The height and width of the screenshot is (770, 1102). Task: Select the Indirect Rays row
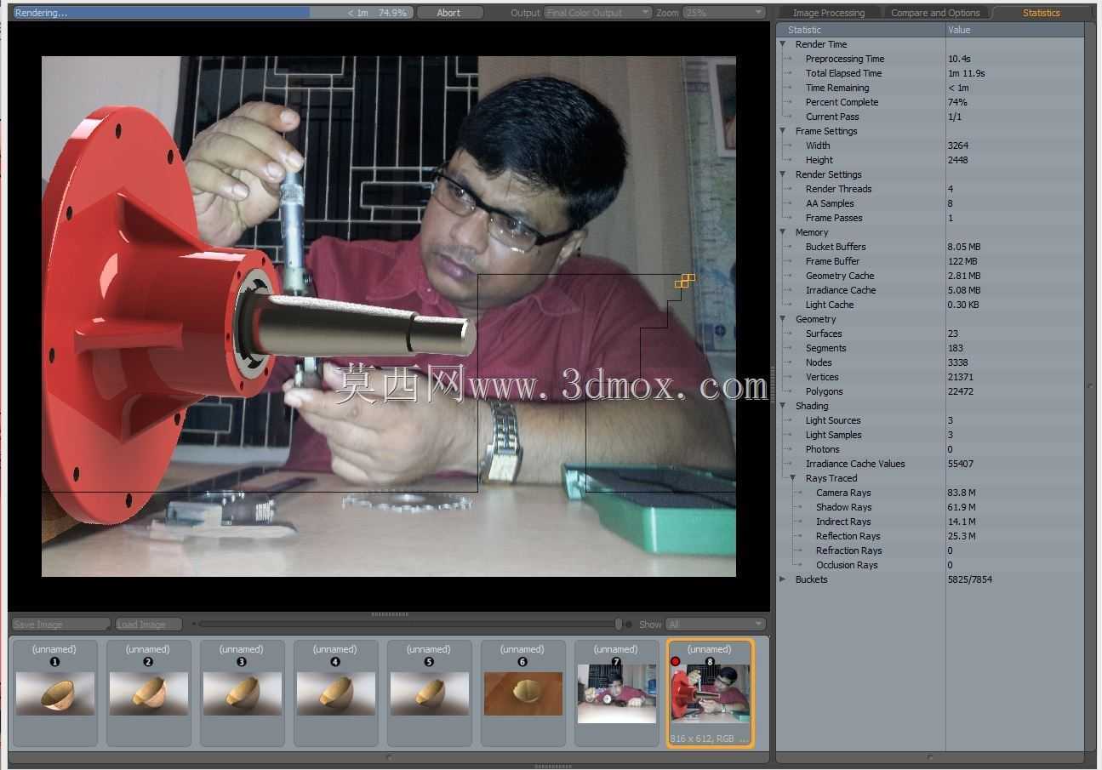tap(931, 522)
